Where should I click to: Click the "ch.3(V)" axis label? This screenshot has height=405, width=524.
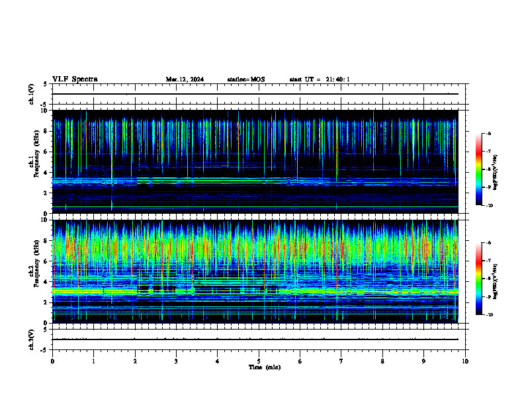31,339
